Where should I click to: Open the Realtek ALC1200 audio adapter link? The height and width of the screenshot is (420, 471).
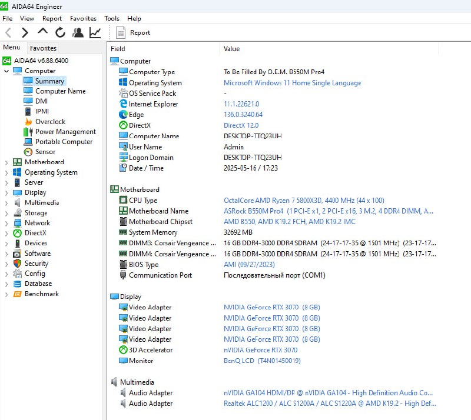pyautogui.click(x=330, y=404)
